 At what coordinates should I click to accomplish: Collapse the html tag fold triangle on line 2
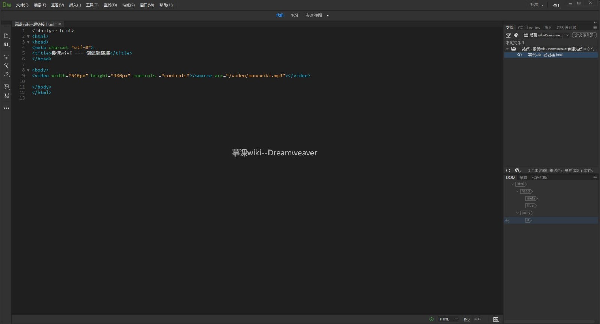[x=28, y=36]
